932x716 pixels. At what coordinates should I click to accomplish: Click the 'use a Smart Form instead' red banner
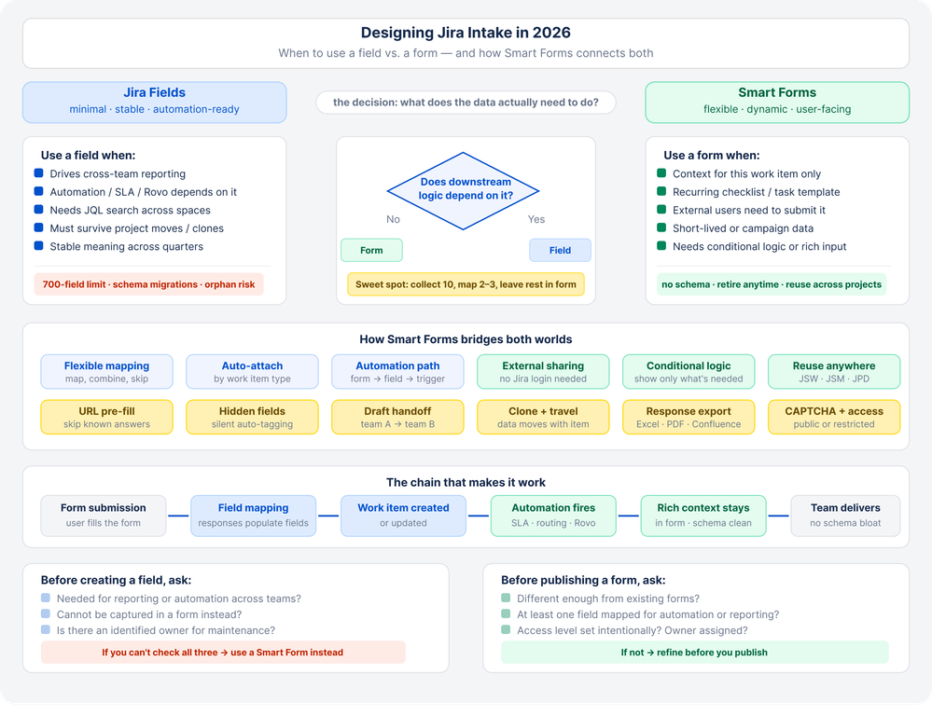223,652
